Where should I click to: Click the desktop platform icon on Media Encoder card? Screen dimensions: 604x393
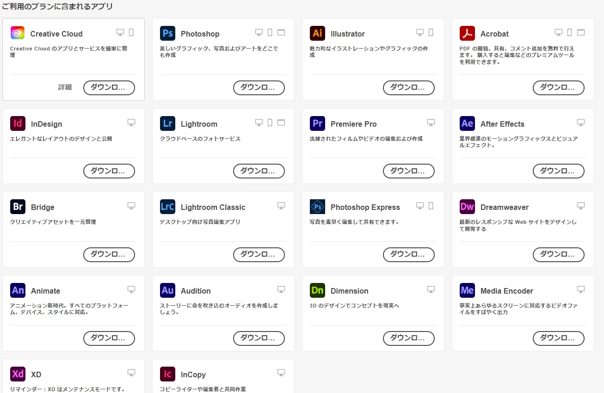coord(581,289)
